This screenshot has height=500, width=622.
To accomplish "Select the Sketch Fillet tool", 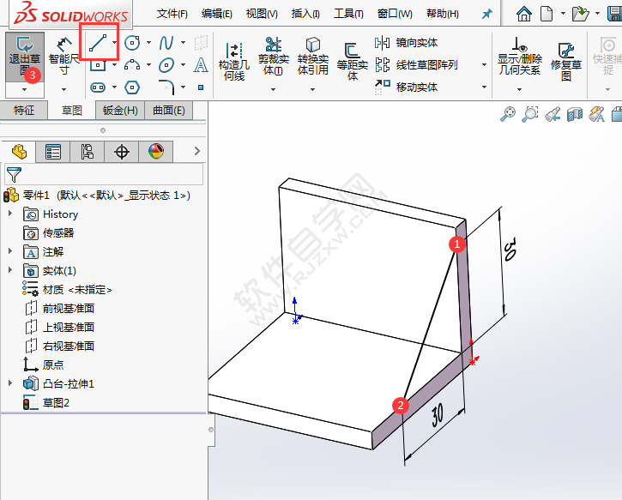I will [166, 87].
